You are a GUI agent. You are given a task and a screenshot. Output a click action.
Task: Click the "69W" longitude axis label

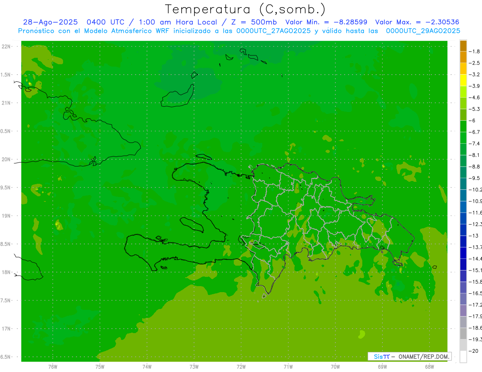tap(382, 367)
